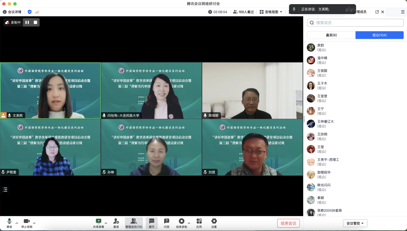This screenshot has width=407, height=231.
Task: Switch to the 嘉宾(6) tab
Action: [331, 35]
